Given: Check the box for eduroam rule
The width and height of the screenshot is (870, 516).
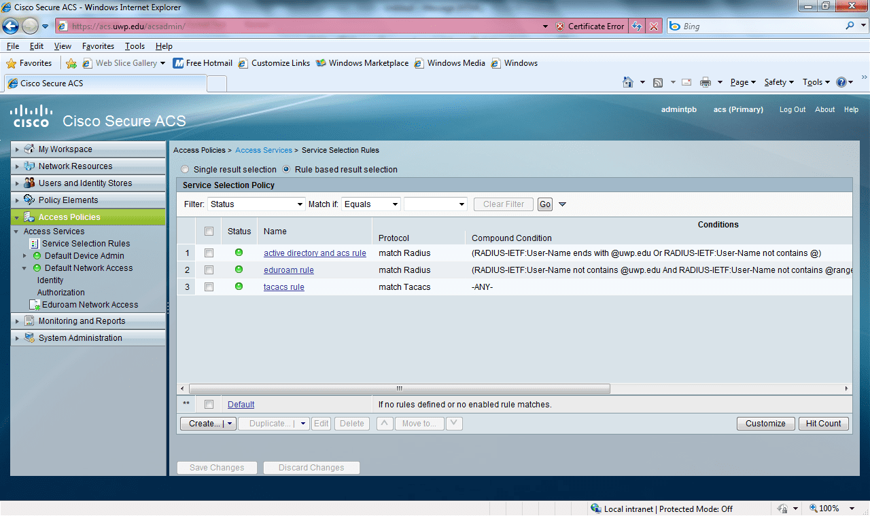Looking at the screenshot, I should click(x=209, y=270).
